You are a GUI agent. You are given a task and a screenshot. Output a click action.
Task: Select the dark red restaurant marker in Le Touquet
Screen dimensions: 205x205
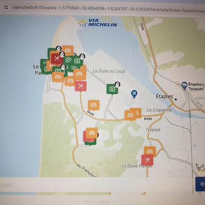[57, 59]
